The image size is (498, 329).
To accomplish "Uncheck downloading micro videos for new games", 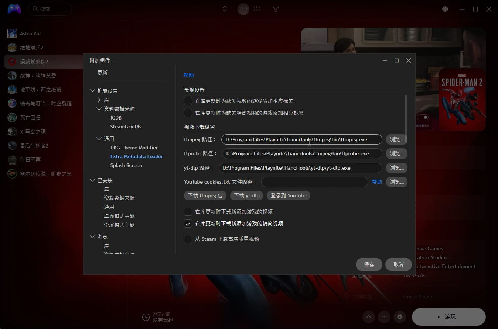I will pos(188,224).
